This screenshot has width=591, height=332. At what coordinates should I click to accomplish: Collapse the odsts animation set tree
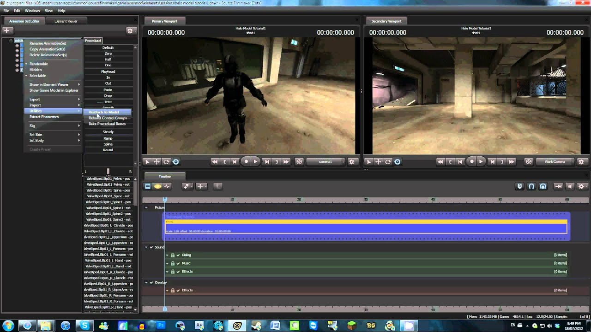click(x=11, y=41)
